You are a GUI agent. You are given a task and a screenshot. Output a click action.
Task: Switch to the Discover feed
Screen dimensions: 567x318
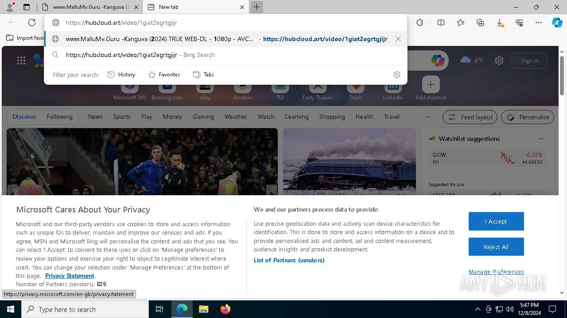pos(24,117)
